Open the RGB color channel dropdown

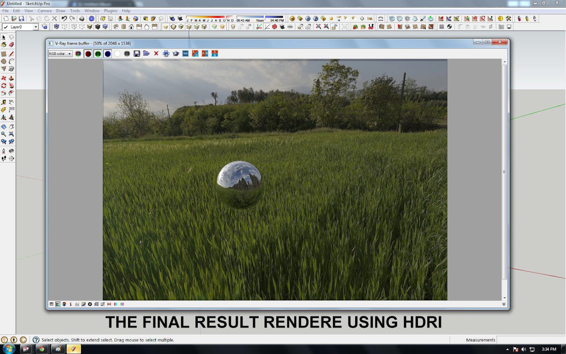coord(69,53)
